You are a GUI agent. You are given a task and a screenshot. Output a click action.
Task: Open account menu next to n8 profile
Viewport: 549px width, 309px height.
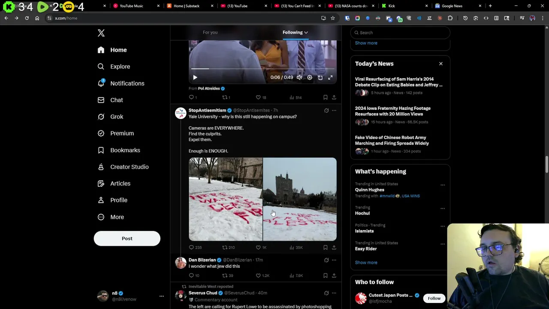pyautogui.click(x=162, y=296)
